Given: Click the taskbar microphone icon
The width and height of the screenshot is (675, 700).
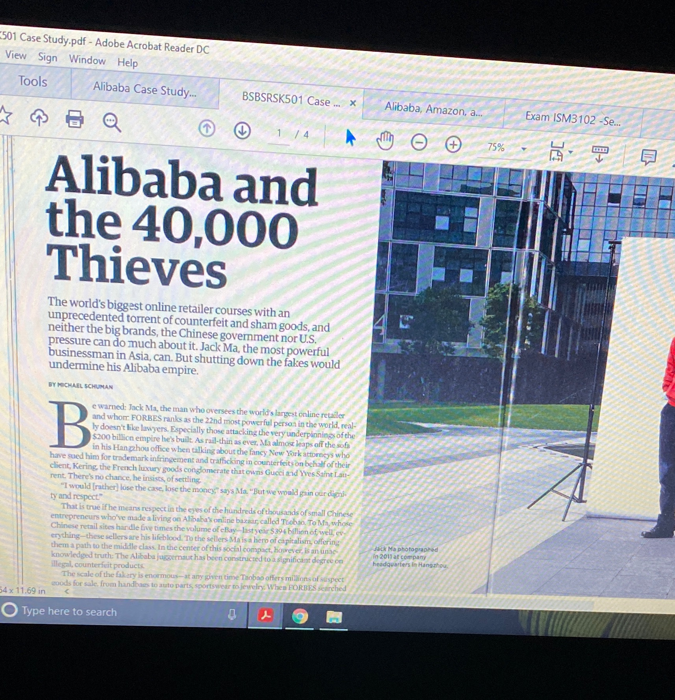Looking at the screenshot, I should (x=232, y=614).
